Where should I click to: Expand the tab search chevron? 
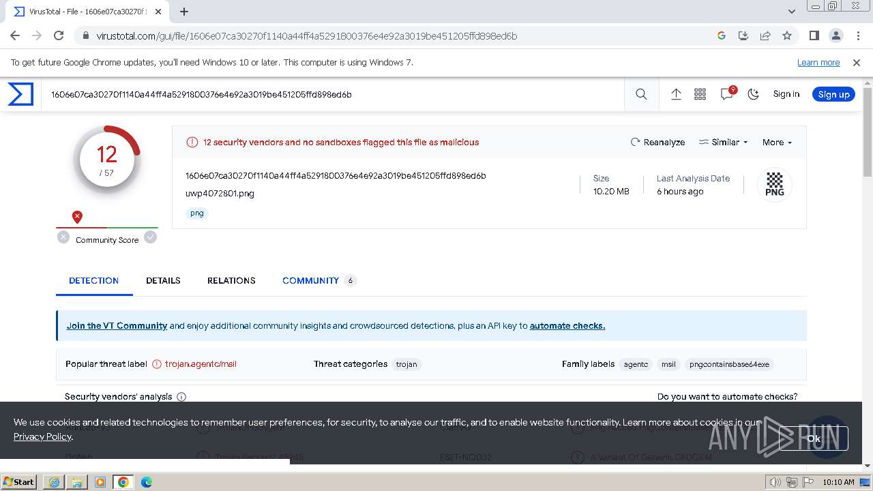click(792, 12)
